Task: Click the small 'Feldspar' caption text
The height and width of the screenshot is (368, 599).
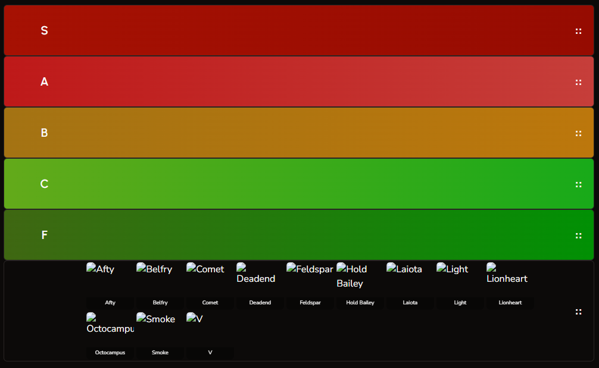Action: point(310,303)
